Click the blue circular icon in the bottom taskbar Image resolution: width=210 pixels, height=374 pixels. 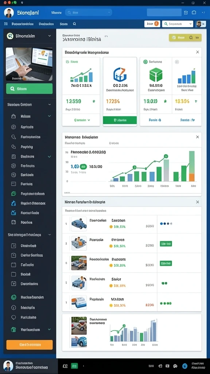pos(184,366)
